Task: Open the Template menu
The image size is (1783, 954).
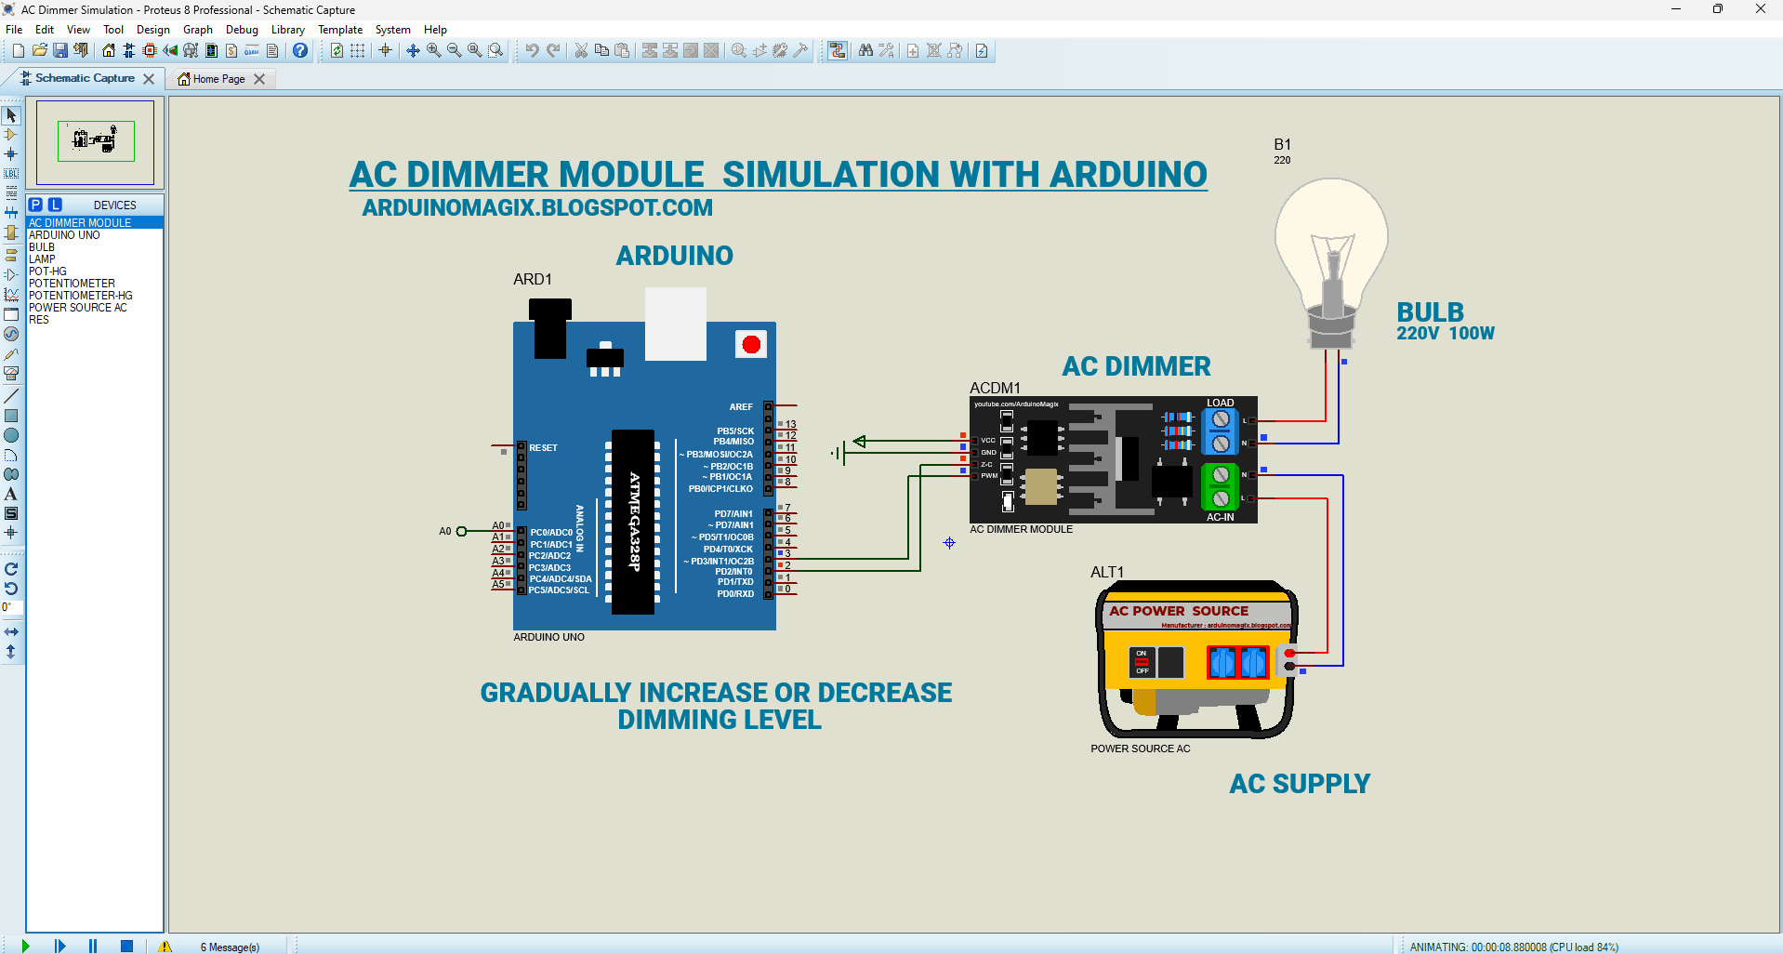Action: (340, 30)
